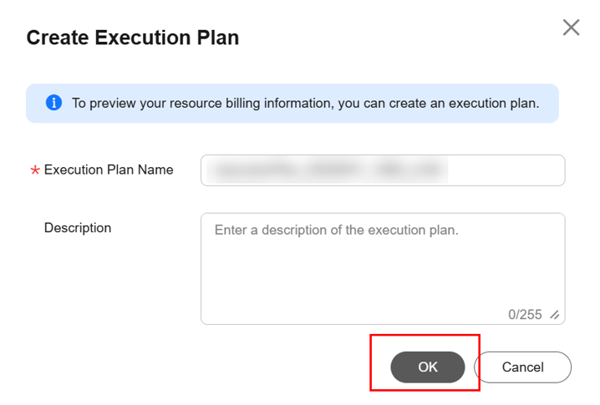
Task: Grab the Description box resize handle
Action: point(554,315)
